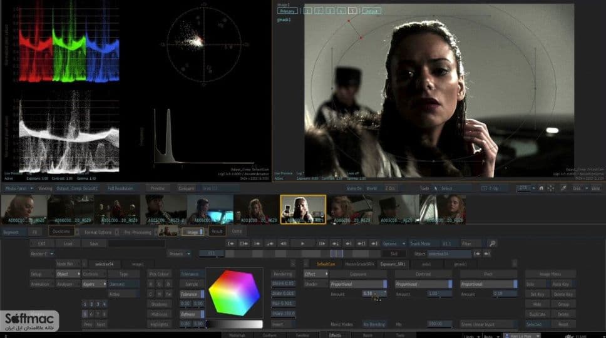Click the small segment thumbnail icon beside Image
The image size is (606, 338).
(168, 232)
